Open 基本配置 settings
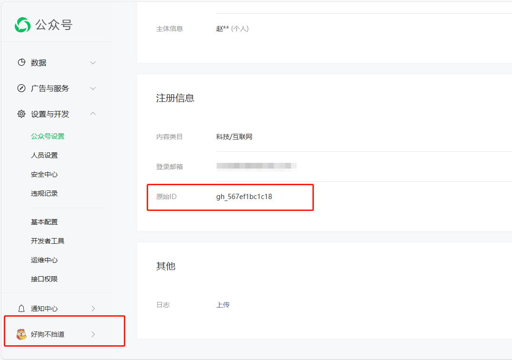The image size is (512, 360). click(44, 222)
